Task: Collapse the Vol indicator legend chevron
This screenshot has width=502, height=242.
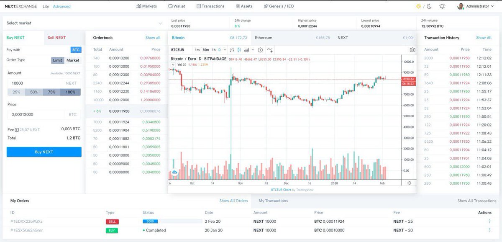Action: 173,65
